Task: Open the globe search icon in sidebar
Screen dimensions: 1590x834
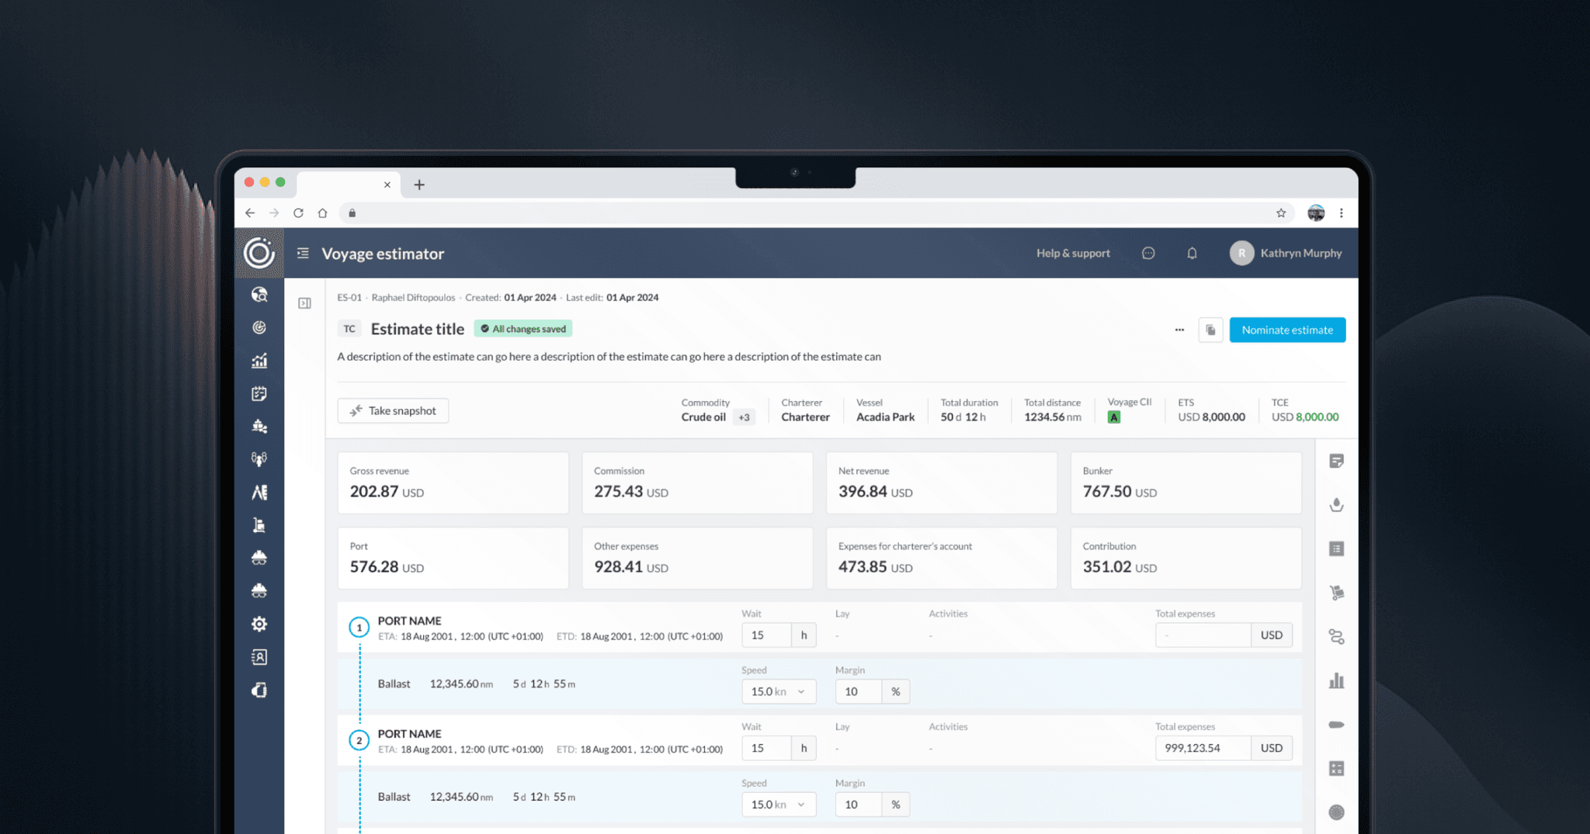Action: 259,295
